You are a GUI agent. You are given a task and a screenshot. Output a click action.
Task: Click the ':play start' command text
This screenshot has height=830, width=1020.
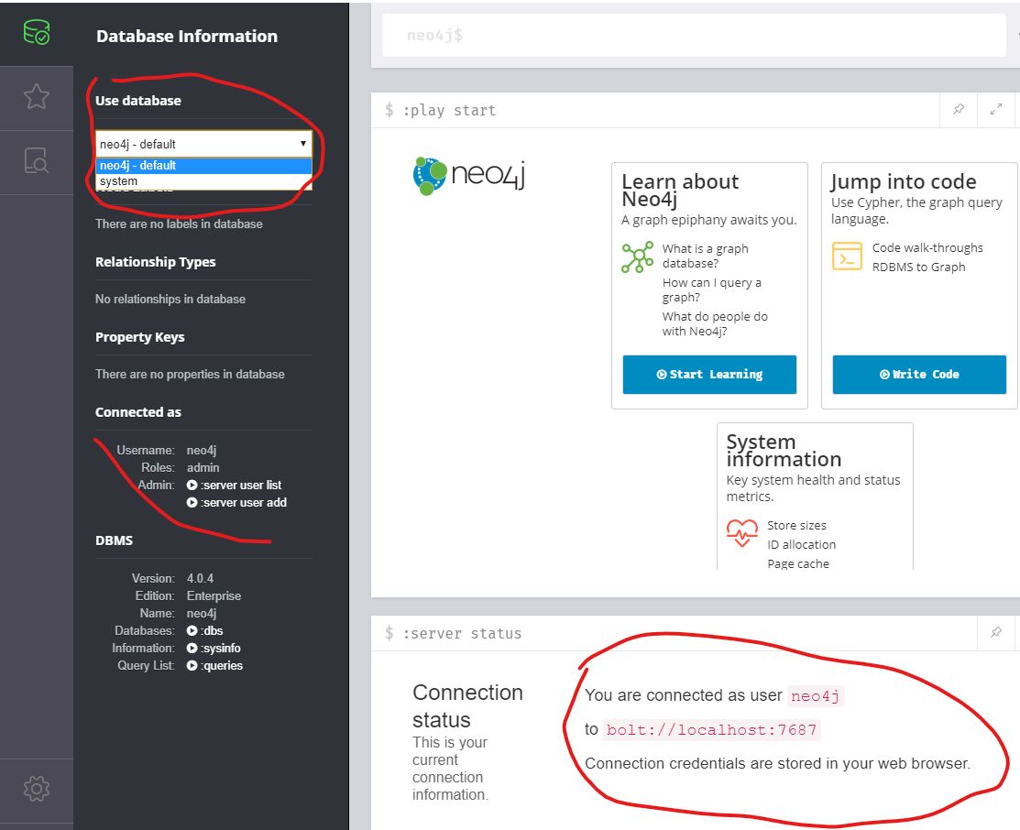click(449, 110)
